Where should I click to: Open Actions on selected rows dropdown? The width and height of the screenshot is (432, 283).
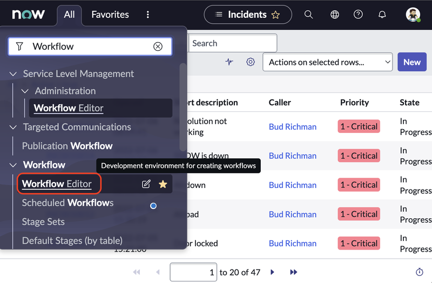(x=327, y=62)
